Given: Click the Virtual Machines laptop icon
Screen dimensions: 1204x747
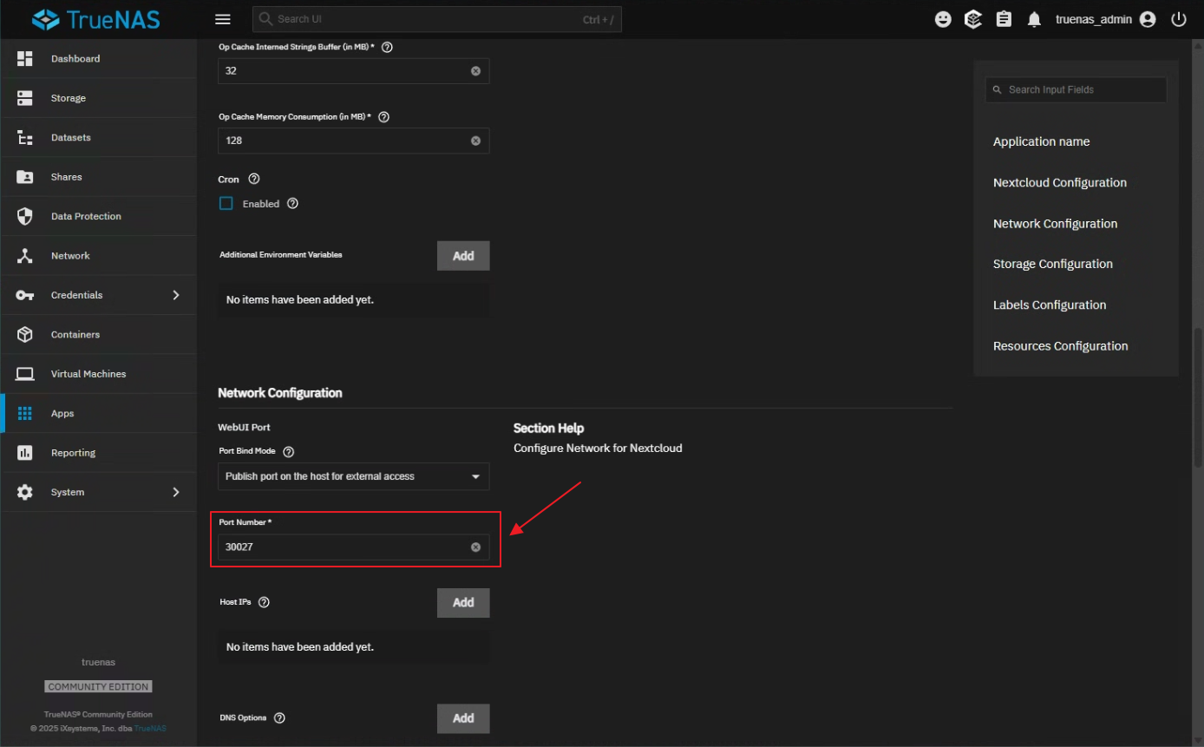Looking at the screenshot, I should [25, 374].
